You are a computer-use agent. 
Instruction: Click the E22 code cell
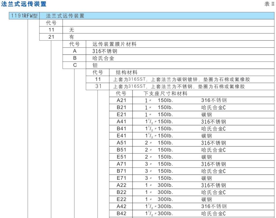tap(121, 199)
